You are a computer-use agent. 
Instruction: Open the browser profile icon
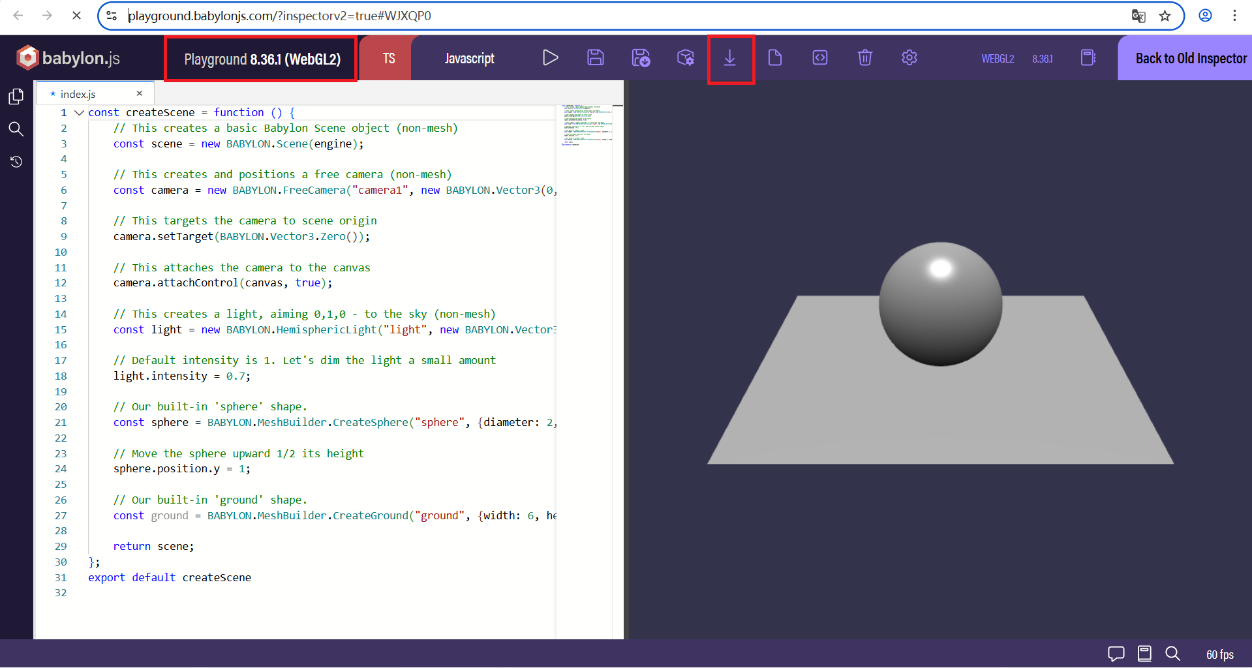[1205, 16]
